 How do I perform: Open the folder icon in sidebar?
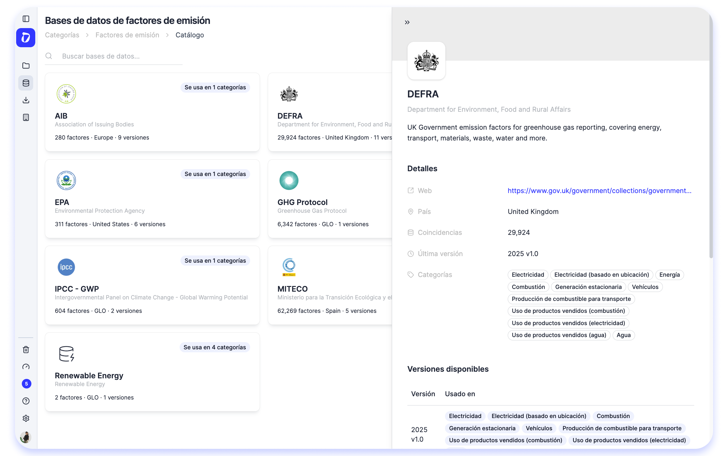[26, 65]
